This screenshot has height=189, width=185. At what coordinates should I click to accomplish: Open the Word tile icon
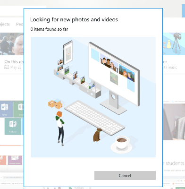click(x=6, y=109)
